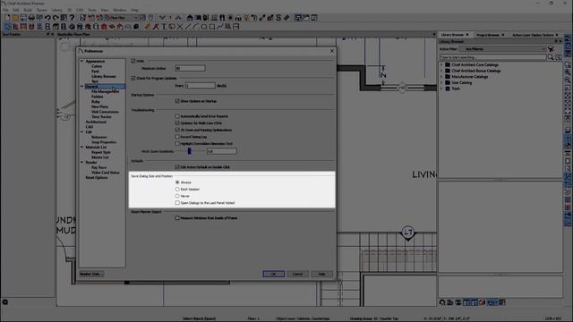The width and height of the screenshot is (573, 322).
Task: Open the Build menu
Action: (28, 10)
